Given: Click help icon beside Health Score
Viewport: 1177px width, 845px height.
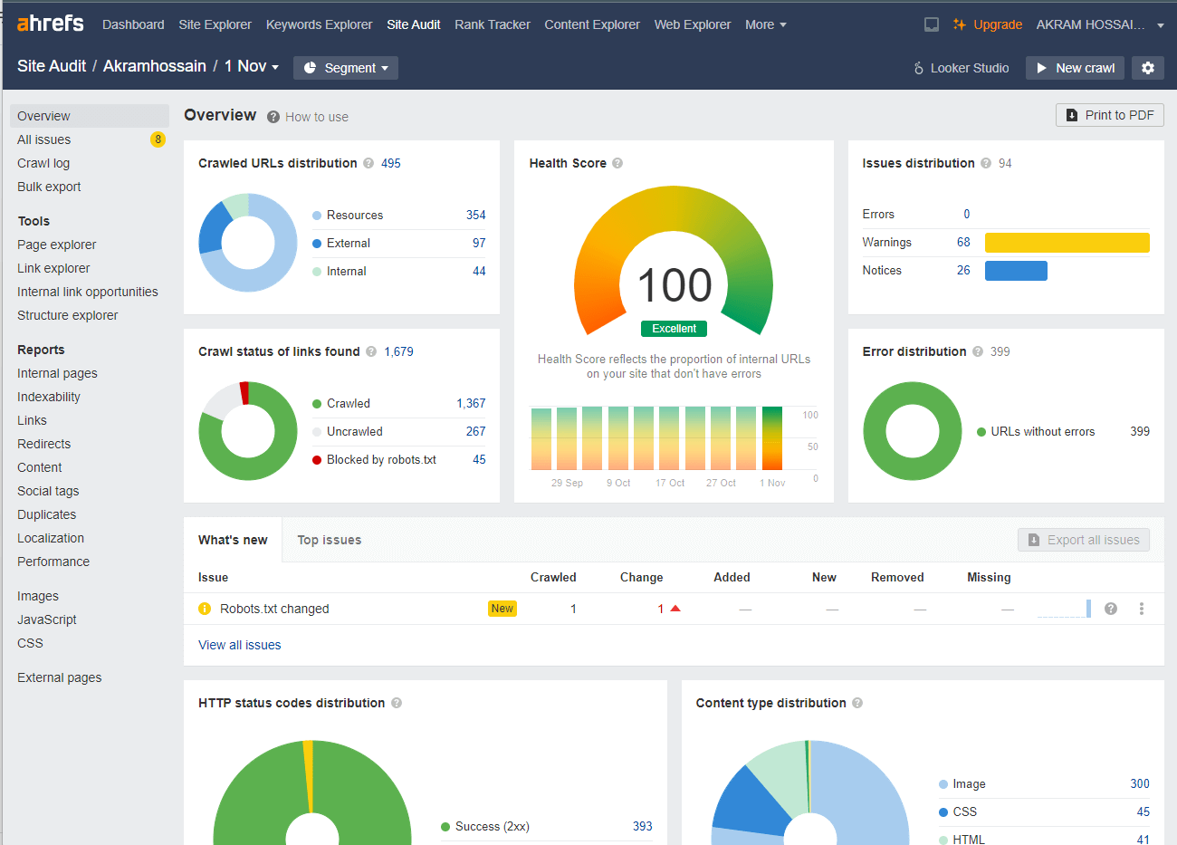Looking at the screenshot, I should click(x=617, y=163).
